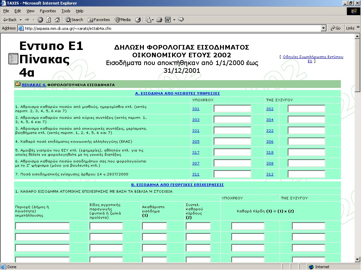Click code link 301
This screenshot has height=270, width=361.
(x=196, y=109)
